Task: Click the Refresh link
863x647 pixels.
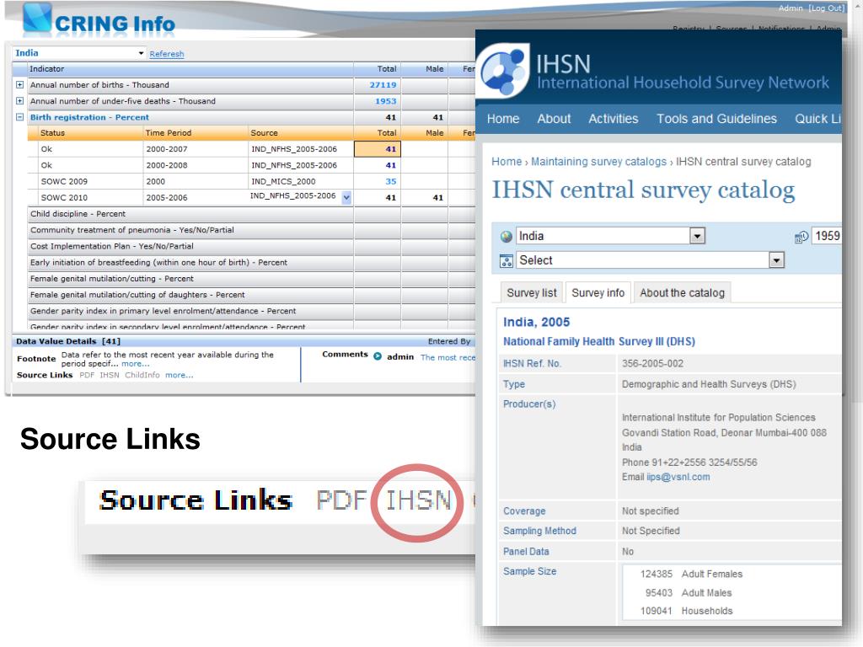Action: point(167,54)
